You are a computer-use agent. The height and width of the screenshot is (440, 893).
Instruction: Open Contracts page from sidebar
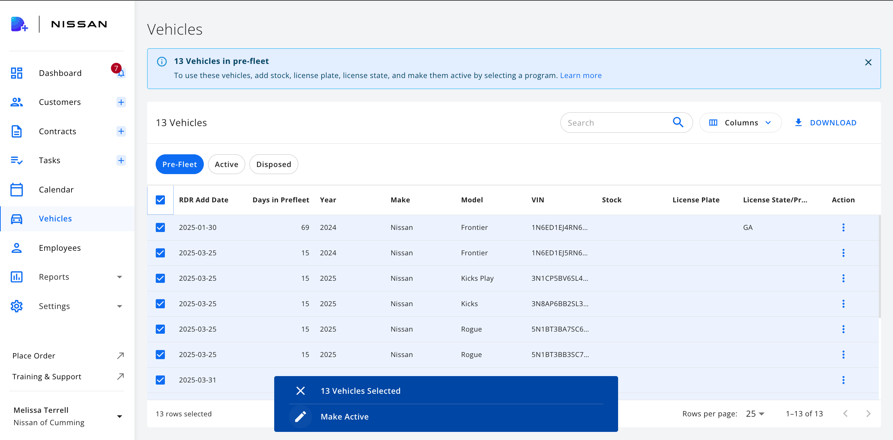tap(58, 131)
